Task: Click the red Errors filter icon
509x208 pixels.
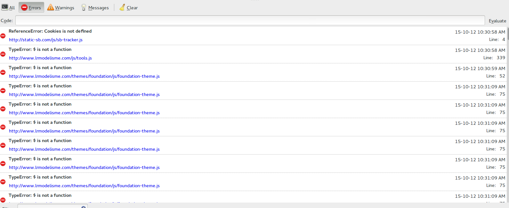Action: point(24,7)
